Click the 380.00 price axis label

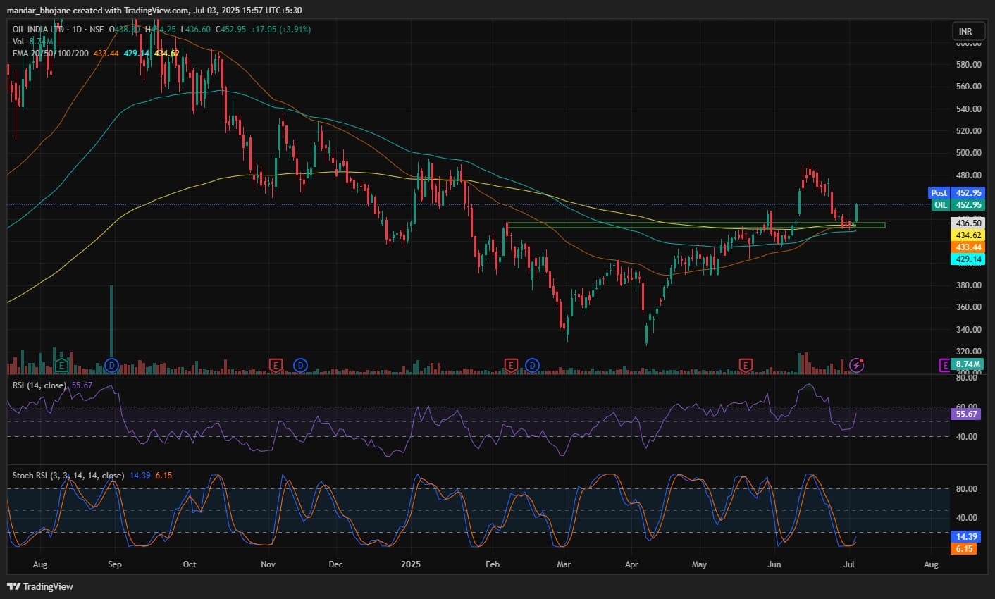[968, 285]
